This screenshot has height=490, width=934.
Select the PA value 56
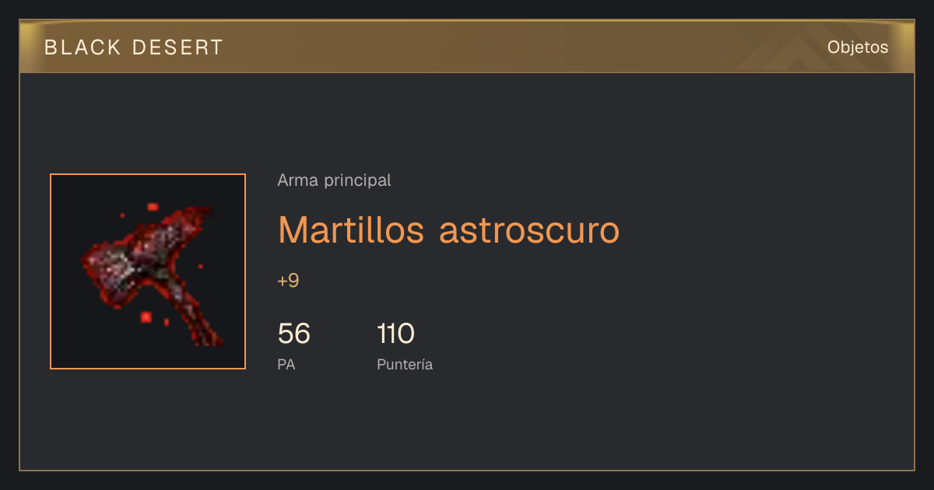[x=294, y=334]
